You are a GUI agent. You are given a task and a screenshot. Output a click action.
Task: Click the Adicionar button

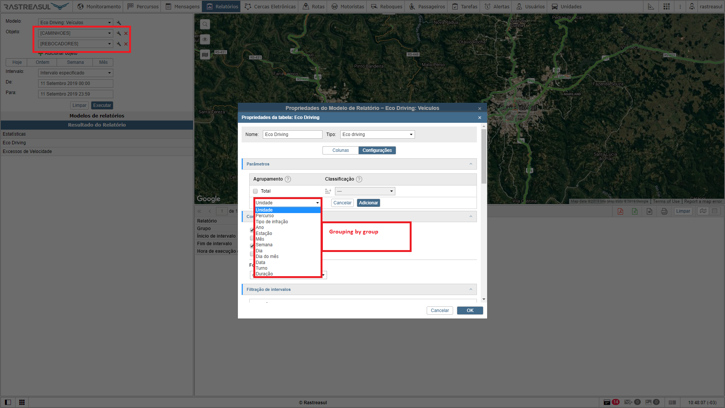point(368,203)
